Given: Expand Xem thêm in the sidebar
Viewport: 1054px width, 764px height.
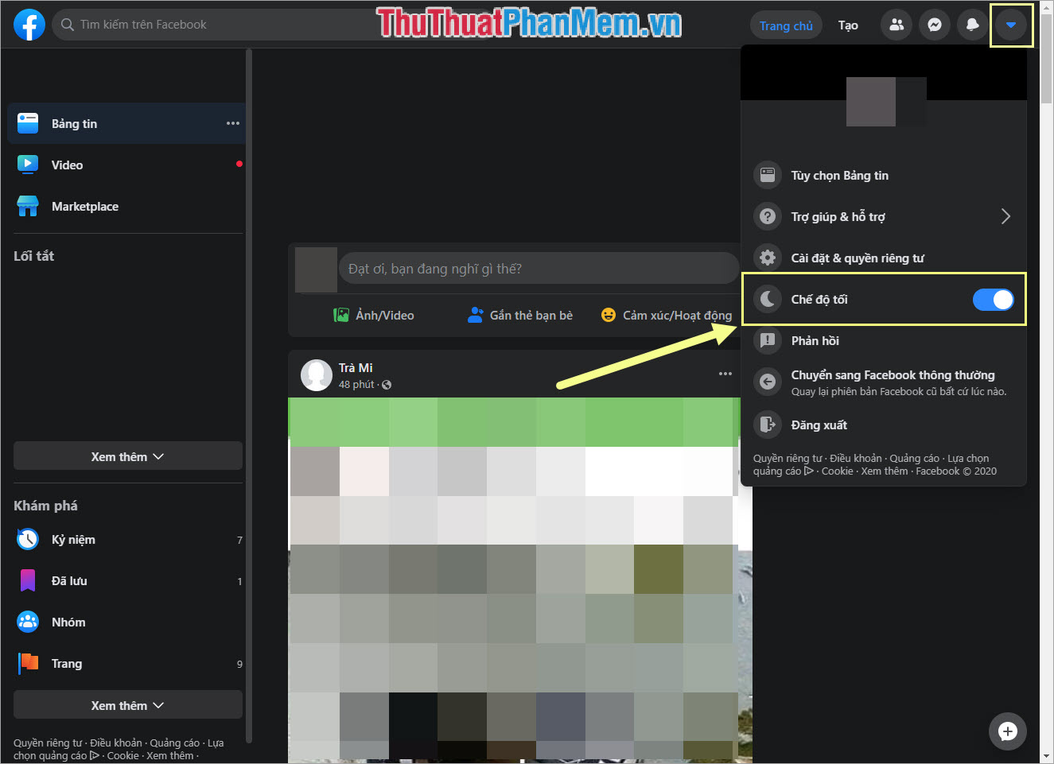Looking at the screenshot, I should pyautogui.click(x=127, y=456).
